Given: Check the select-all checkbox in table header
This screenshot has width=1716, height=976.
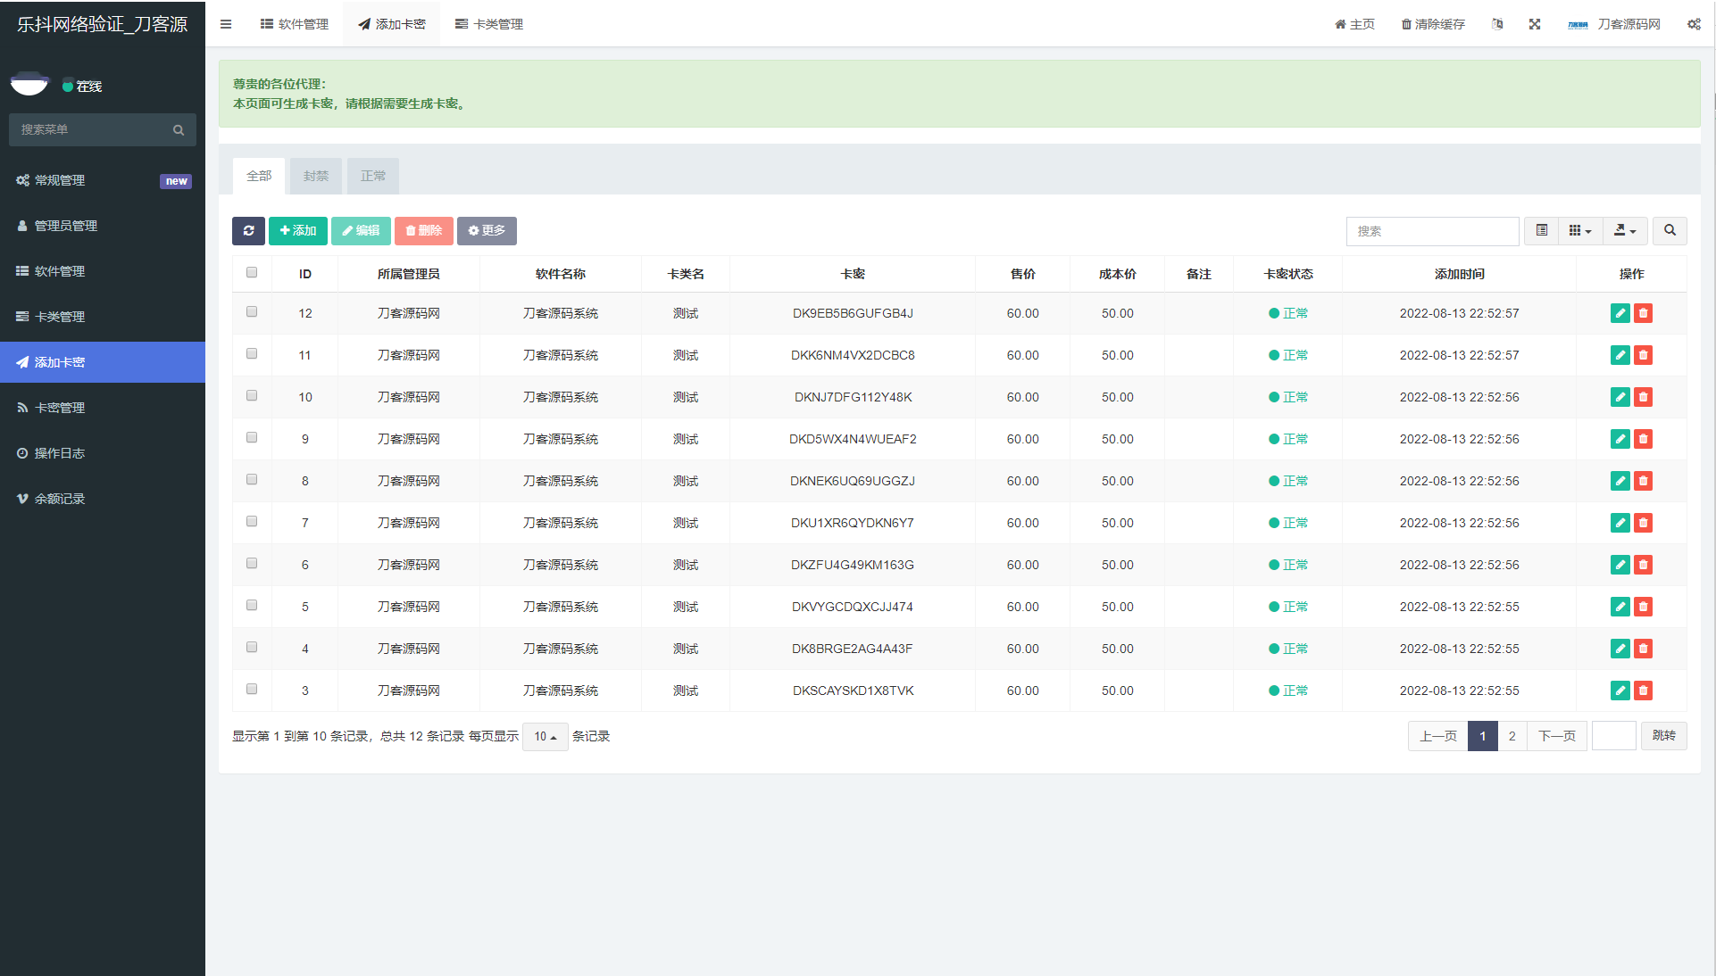Looking at the screenshot, I should click(252, 273).
